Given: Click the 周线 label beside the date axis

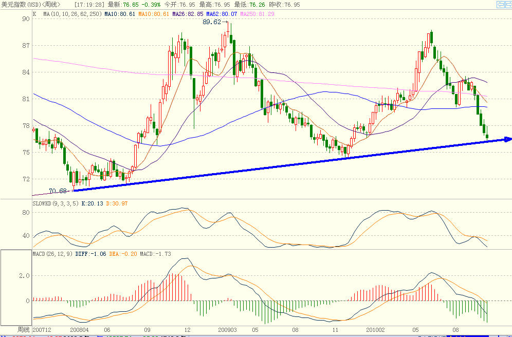Looking at the screenshot, I should (24, 330).
